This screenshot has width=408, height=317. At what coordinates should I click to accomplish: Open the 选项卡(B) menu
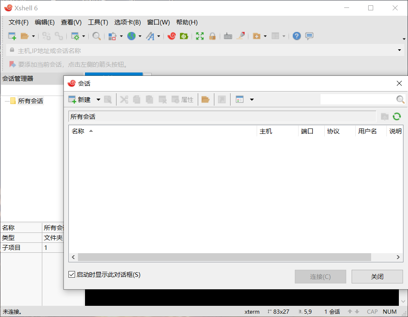(x=128, y=22)
